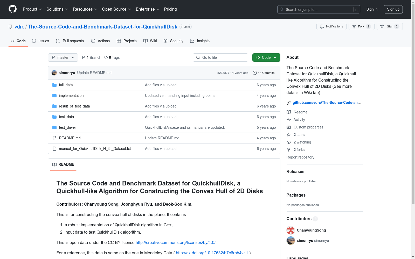
Task: Click the eye icon beside watching
Action: click(289, 142)
